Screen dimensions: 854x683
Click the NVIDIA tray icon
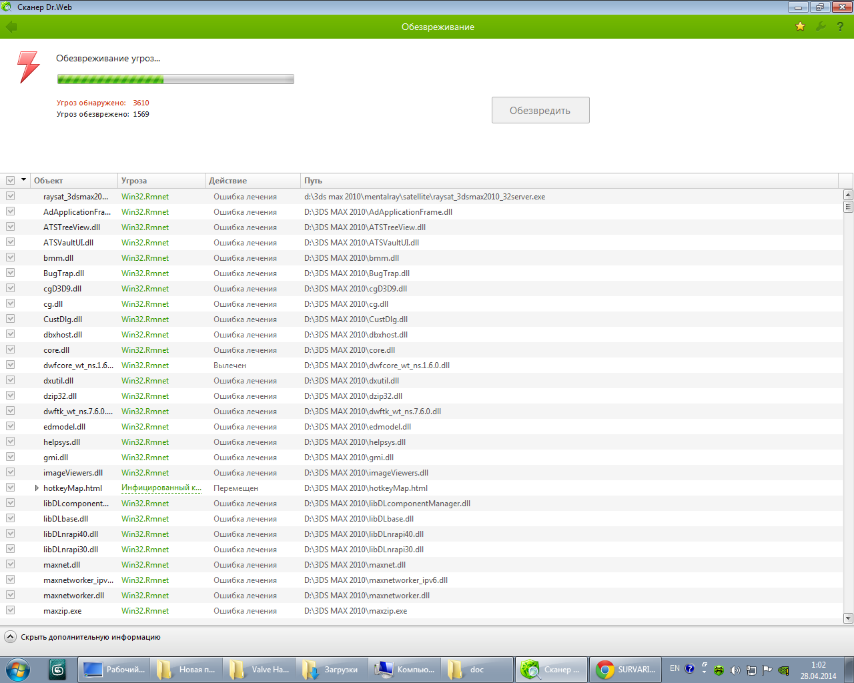point(783,670)
